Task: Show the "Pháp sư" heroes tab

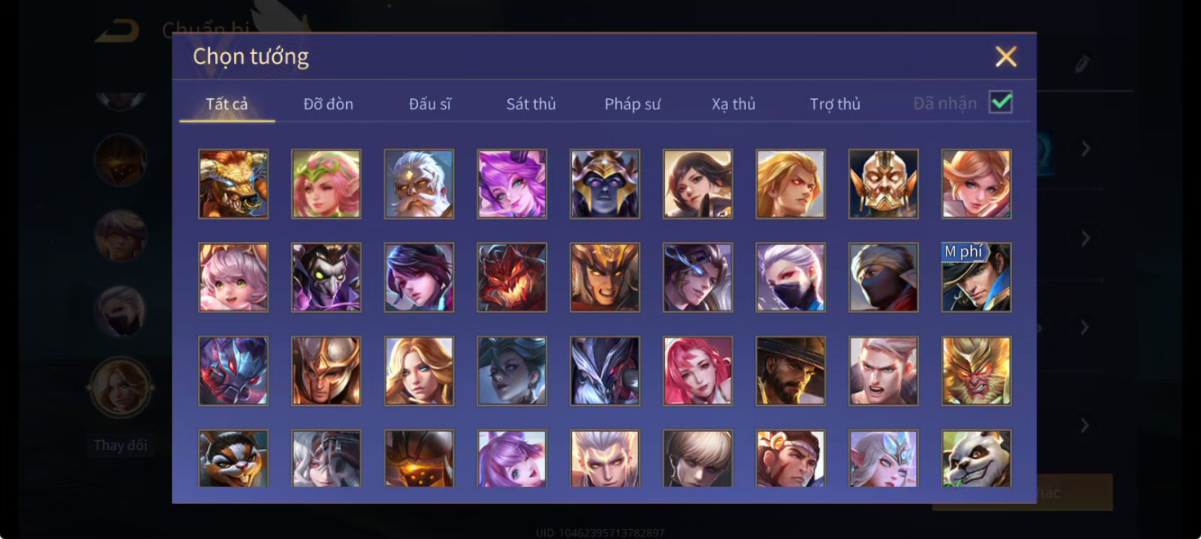Action: tap(632, 104)
